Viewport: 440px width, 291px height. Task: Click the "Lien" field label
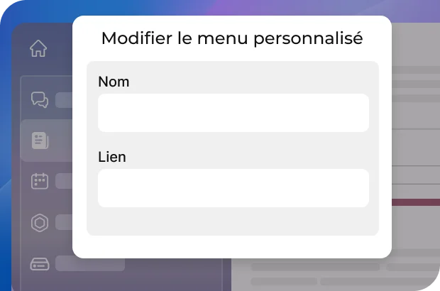(x=112, y=157)
